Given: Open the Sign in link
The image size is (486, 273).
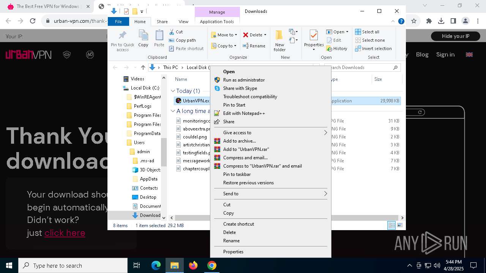Looking at the screenshot, I should 445,55.
